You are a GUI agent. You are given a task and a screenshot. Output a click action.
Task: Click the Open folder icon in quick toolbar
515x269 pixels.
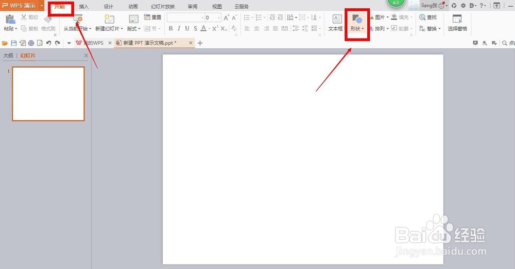coord(5,43)
